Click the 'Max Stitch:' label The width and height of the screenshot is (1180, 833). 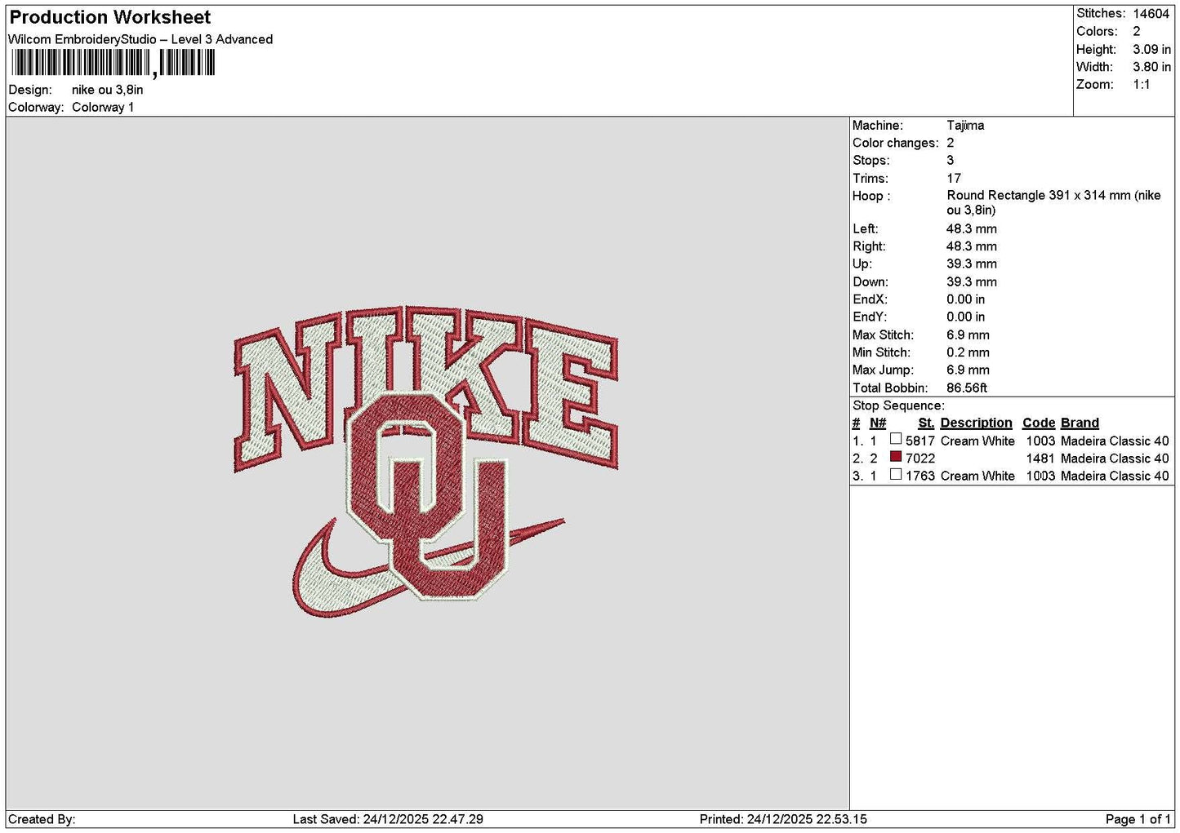point(884,335)
